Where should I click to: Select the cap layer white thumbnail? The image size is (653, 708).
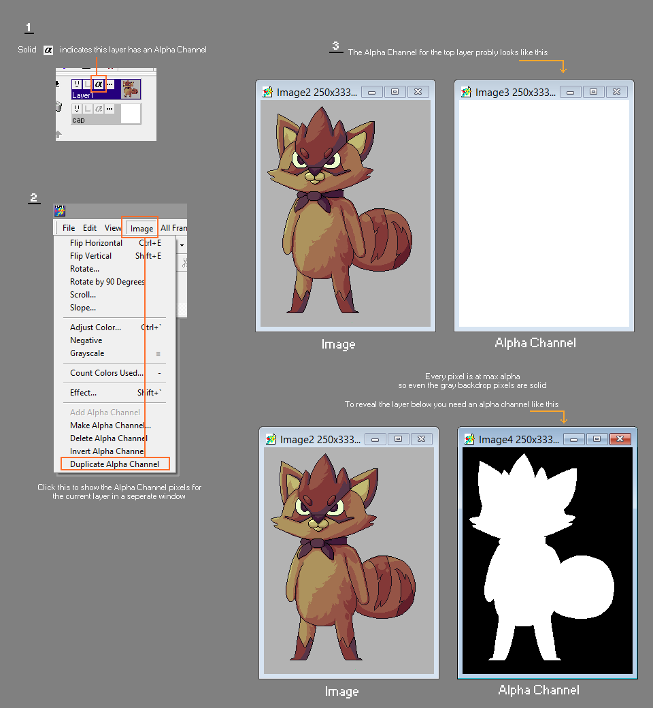(131, 114)
